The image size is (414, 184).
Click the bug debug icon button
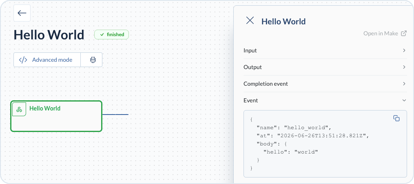[x=93, y=60]
